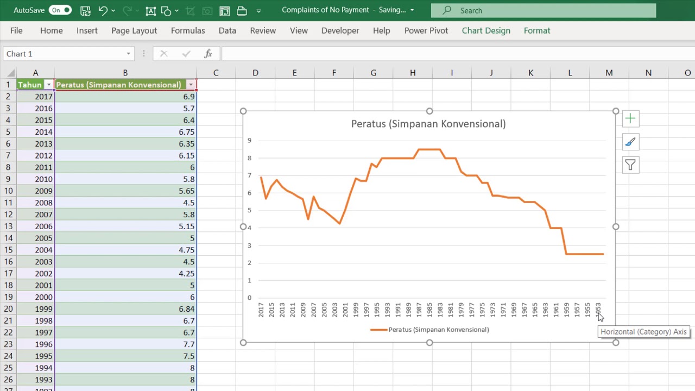This screenshot has height=391, width=695.
Task: Click the Select All corner of the sheet
Action: click(x=8, y=73)
